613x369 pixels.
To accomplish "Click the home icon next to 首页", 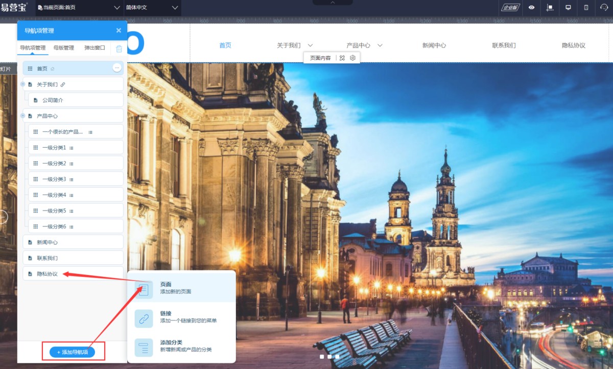I will click(52, 68).
